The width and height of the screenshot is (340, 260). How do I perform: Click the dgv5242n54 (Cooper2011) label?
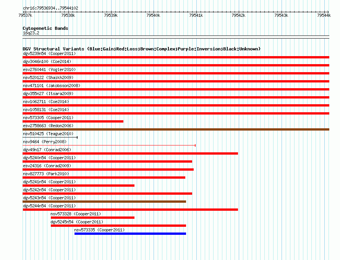point(49,190)
